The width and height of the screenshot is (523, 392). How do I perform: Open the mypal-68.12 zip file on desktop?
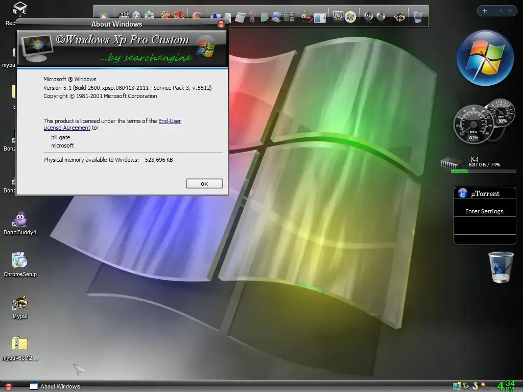pyautogui.click(x=20, y=349)
